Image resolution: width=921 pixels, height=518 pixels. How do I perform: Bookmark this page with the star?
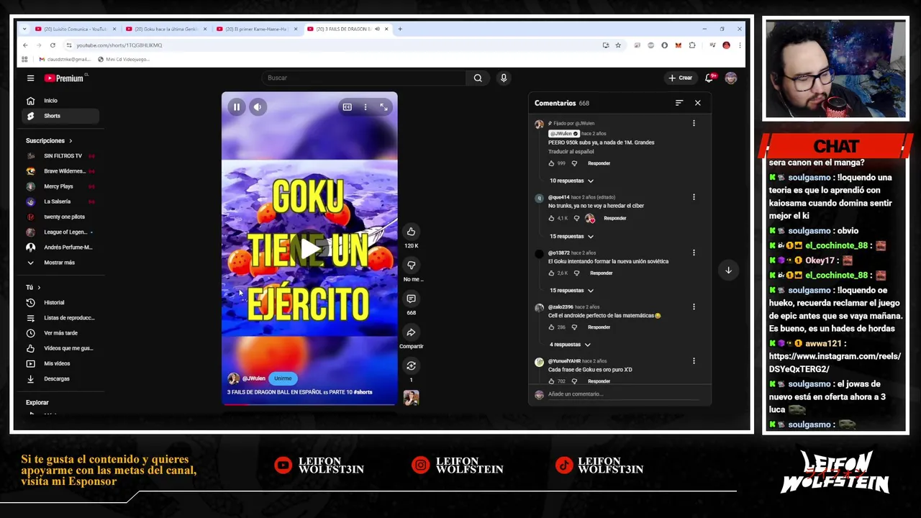pos(617,45)
